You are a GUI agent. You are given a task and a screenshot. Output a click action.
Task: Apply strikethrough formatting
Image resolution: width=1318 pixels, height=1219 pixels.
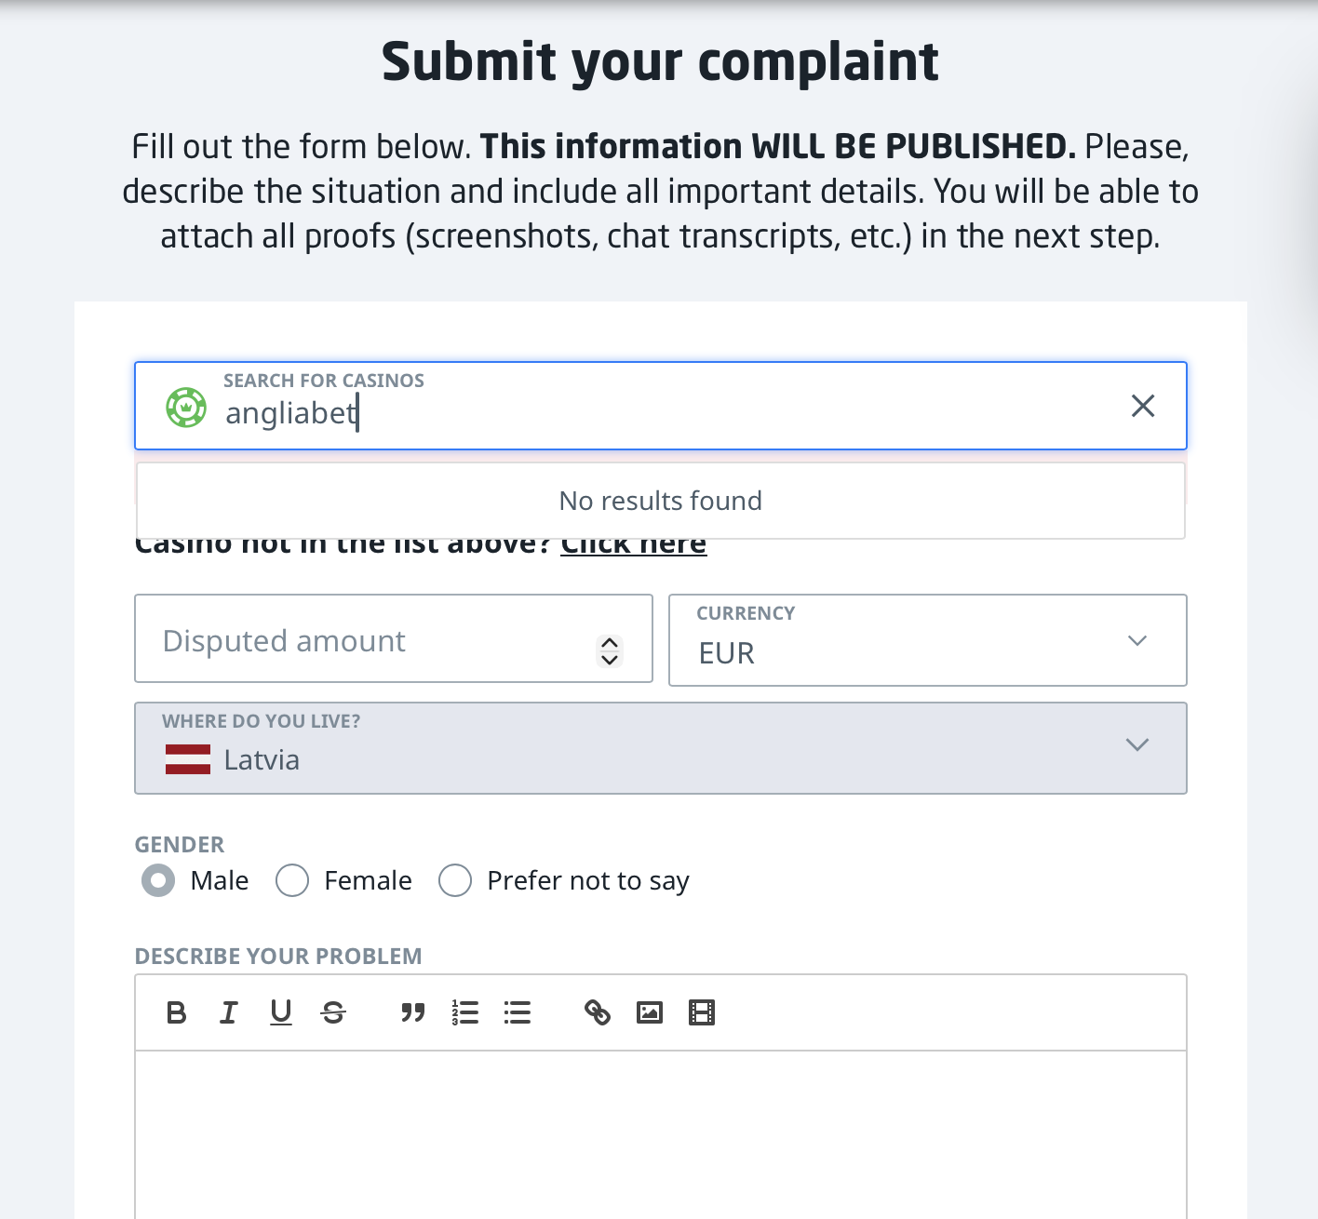(x=333, y=1012)
